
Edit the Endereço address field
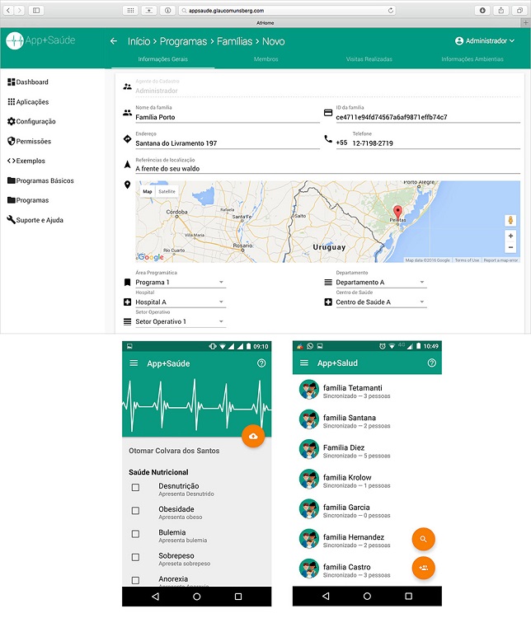tap(228, 143)
